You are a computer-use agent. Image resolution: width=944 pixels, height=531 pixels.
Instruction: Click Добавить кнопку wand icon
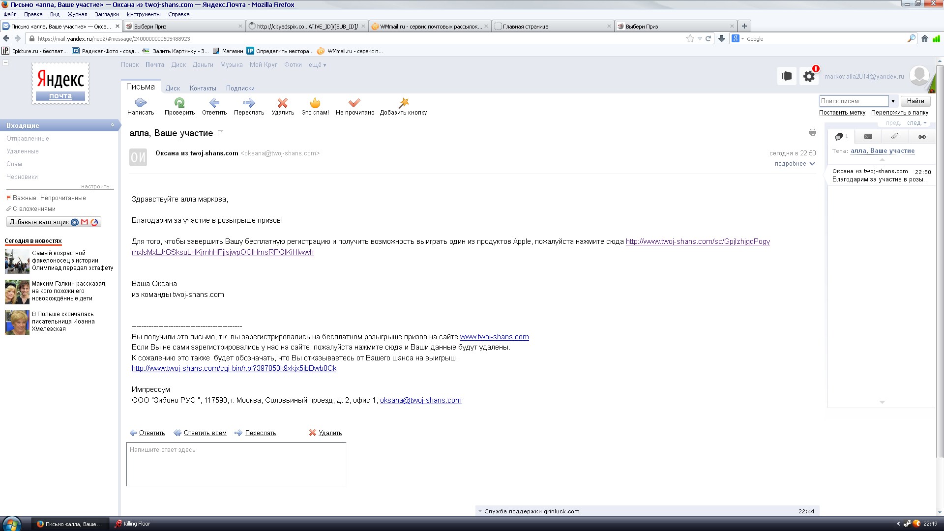tap(404, 103)
